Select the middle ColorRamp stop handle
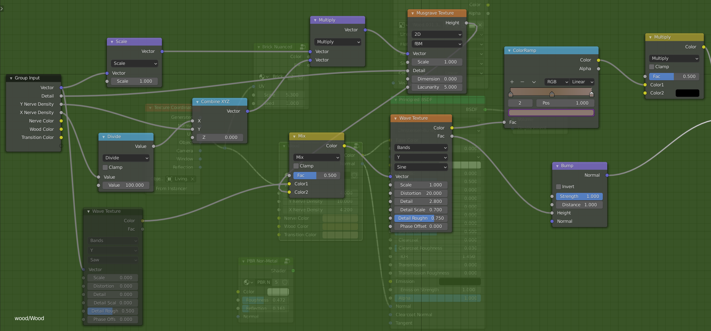The height and width of the screenshot is (331, 711). pos(552,94)
